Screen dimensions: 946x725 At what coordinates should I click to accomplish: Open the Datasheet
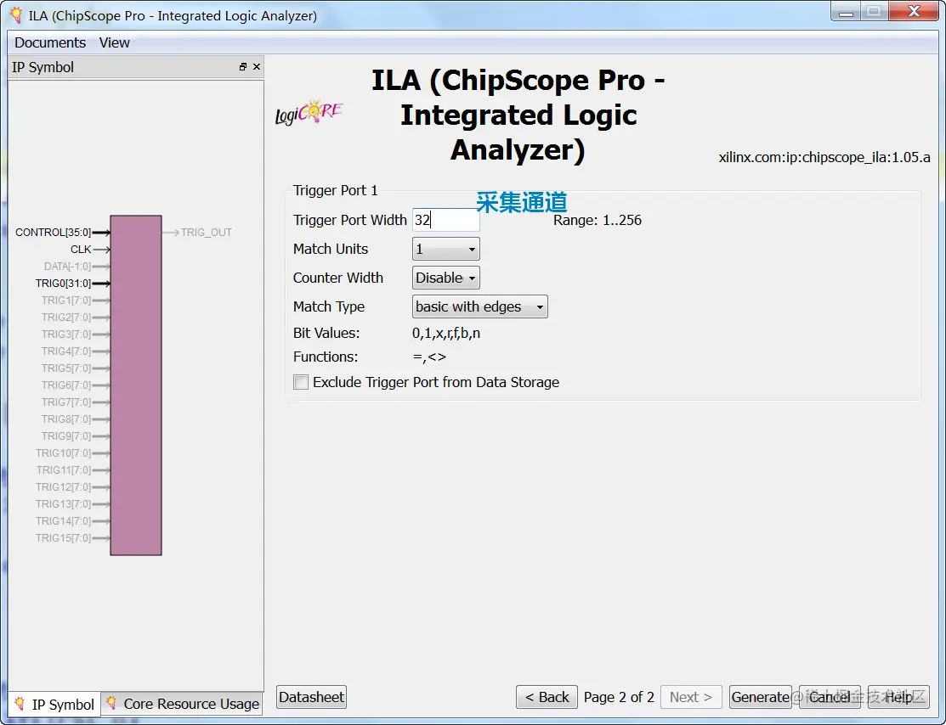coord(311,697)
